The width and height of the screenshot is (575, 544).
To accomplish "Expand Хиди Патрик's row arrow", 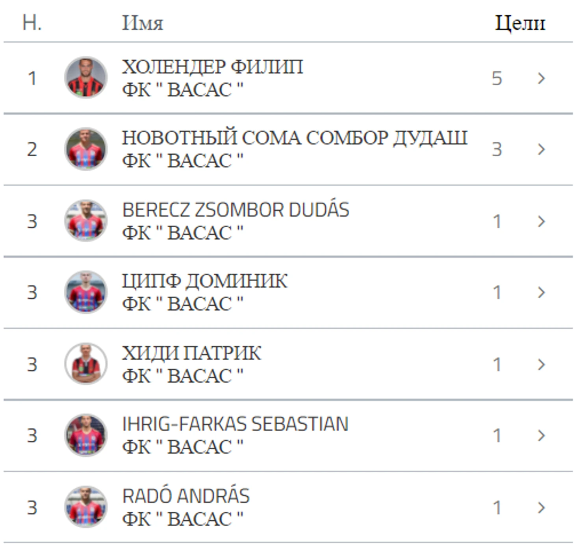I will [542, 365].
